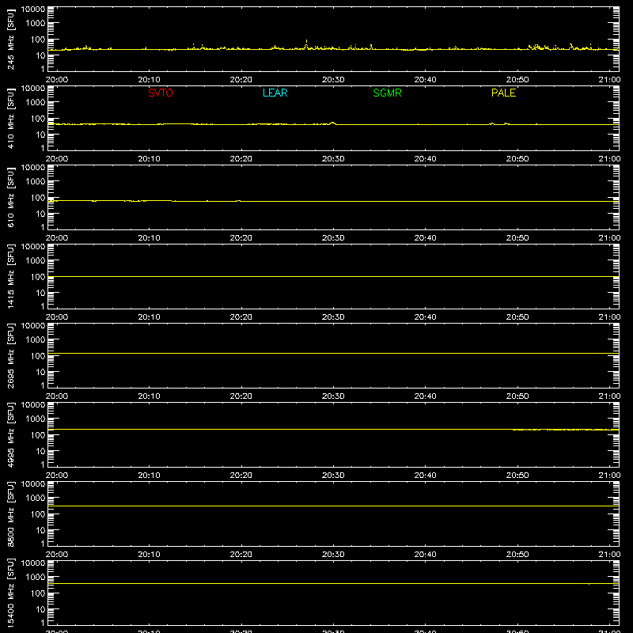Select the 610 MHz [SFU] axis title

pos(11,198)
